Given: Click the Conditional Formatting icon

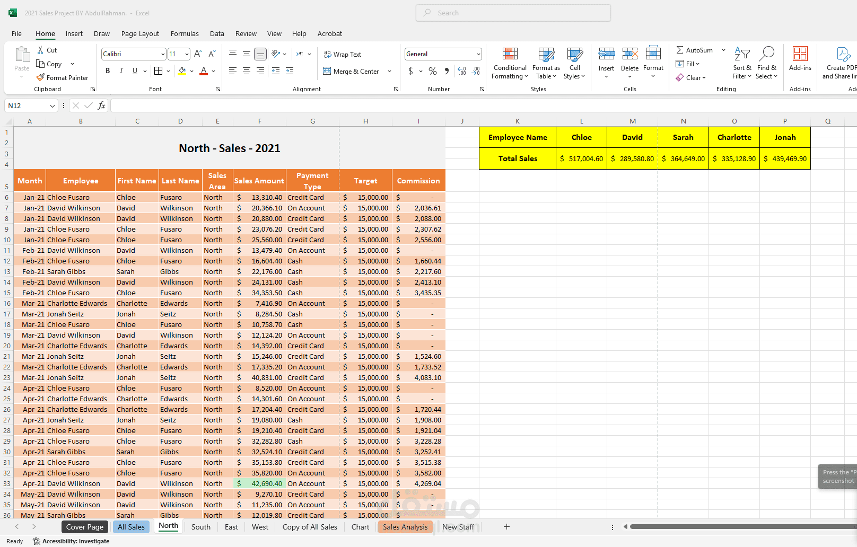Looking at the screenshot, I should 510,54.
